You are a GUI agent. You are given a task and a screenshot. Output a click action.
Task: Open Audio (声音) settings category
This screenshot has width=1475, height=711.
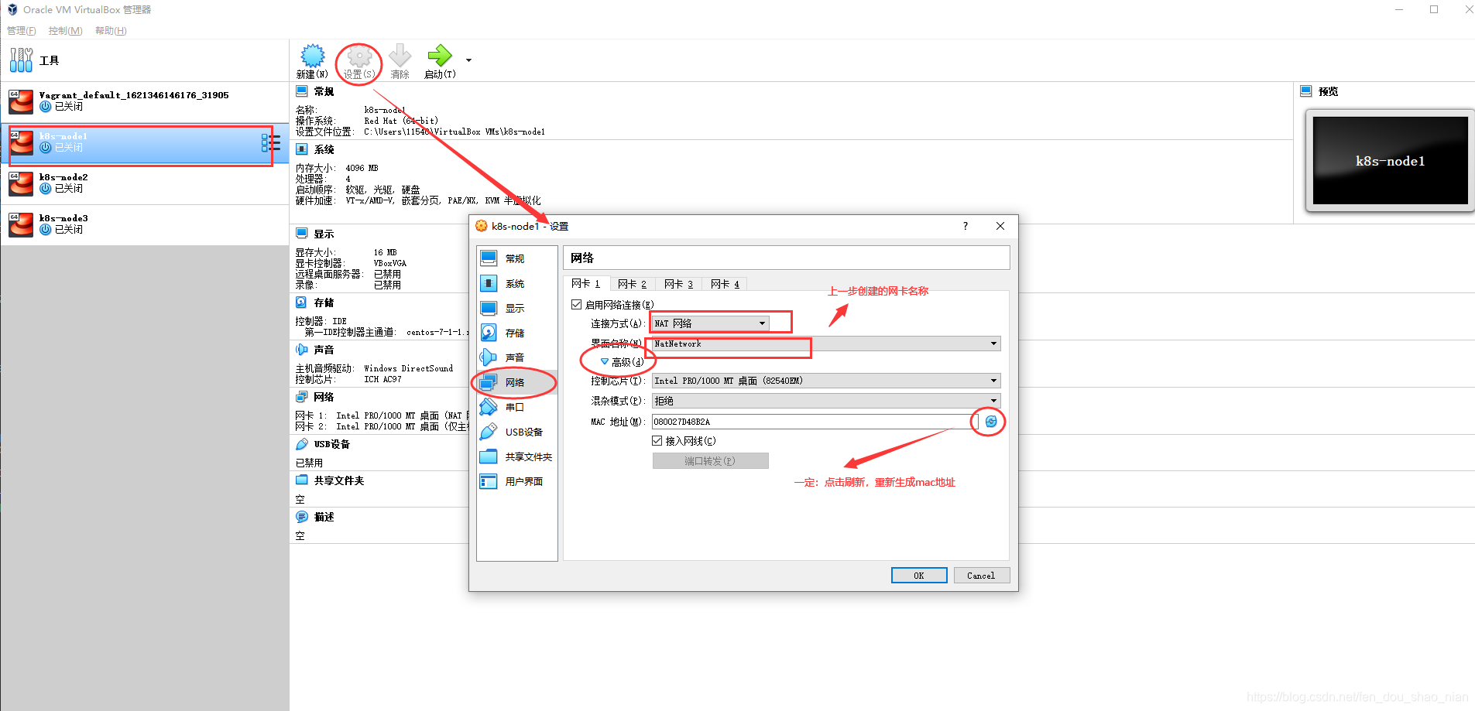coord(516,357)
